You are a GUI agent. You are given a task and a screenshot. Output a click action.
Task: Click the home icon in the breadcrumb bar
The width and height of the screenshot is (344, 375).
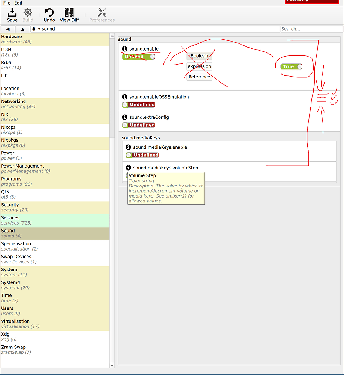tap(33, 28)
